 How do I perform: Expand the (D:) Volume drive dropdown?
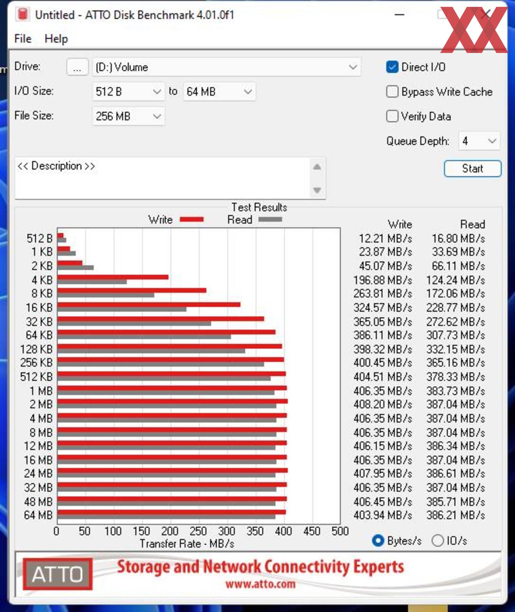226,67
